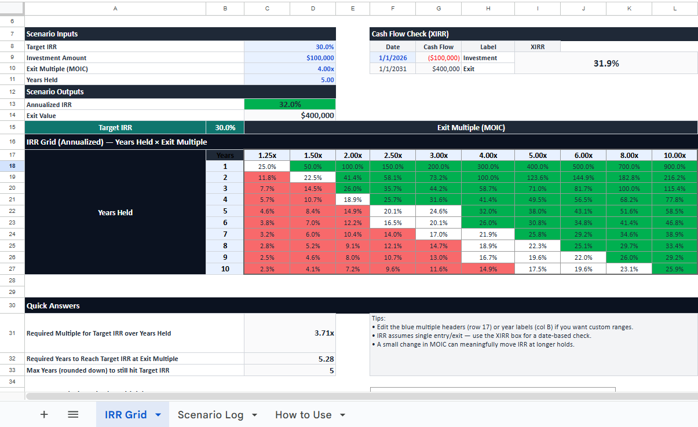The height and width of the screenshot is (427, 698).
Task: Select the red Investment cash flow cell ($100,000)
Action: (x=438, y=57)
